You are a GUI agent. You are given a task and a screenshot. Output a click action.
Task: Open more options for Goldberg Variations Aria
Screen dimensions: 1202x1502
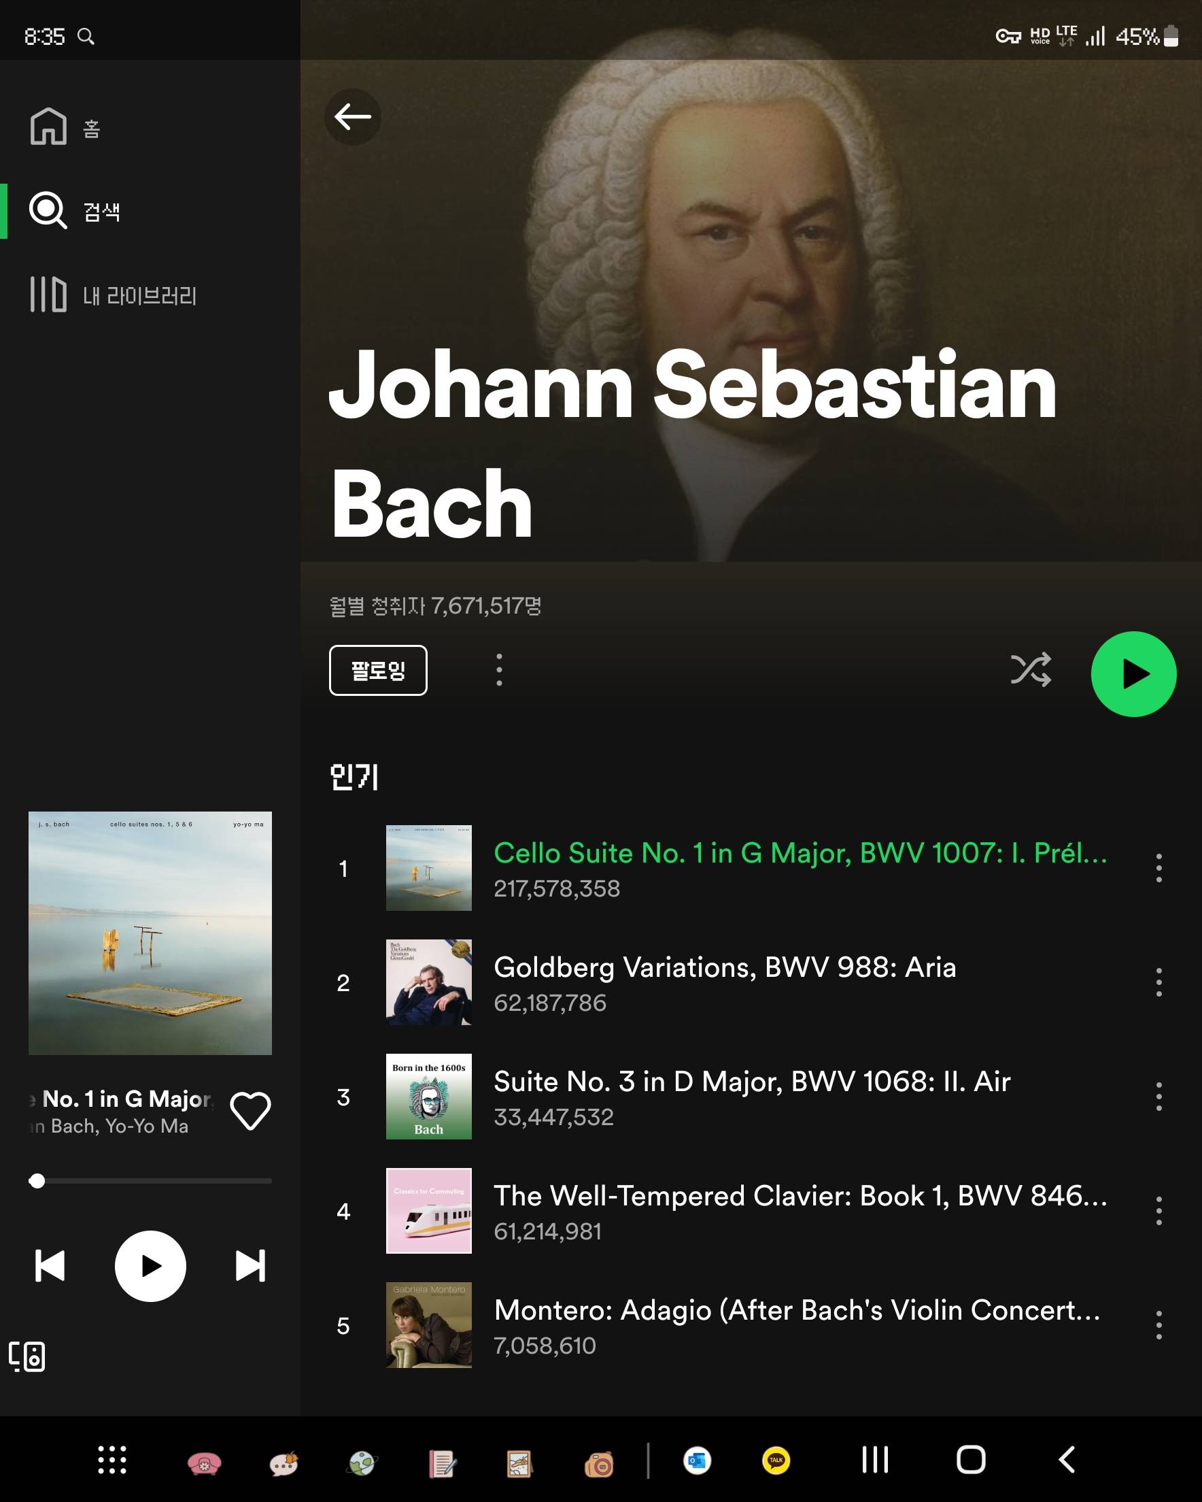pyautogui.click(x=1158, y=982)
